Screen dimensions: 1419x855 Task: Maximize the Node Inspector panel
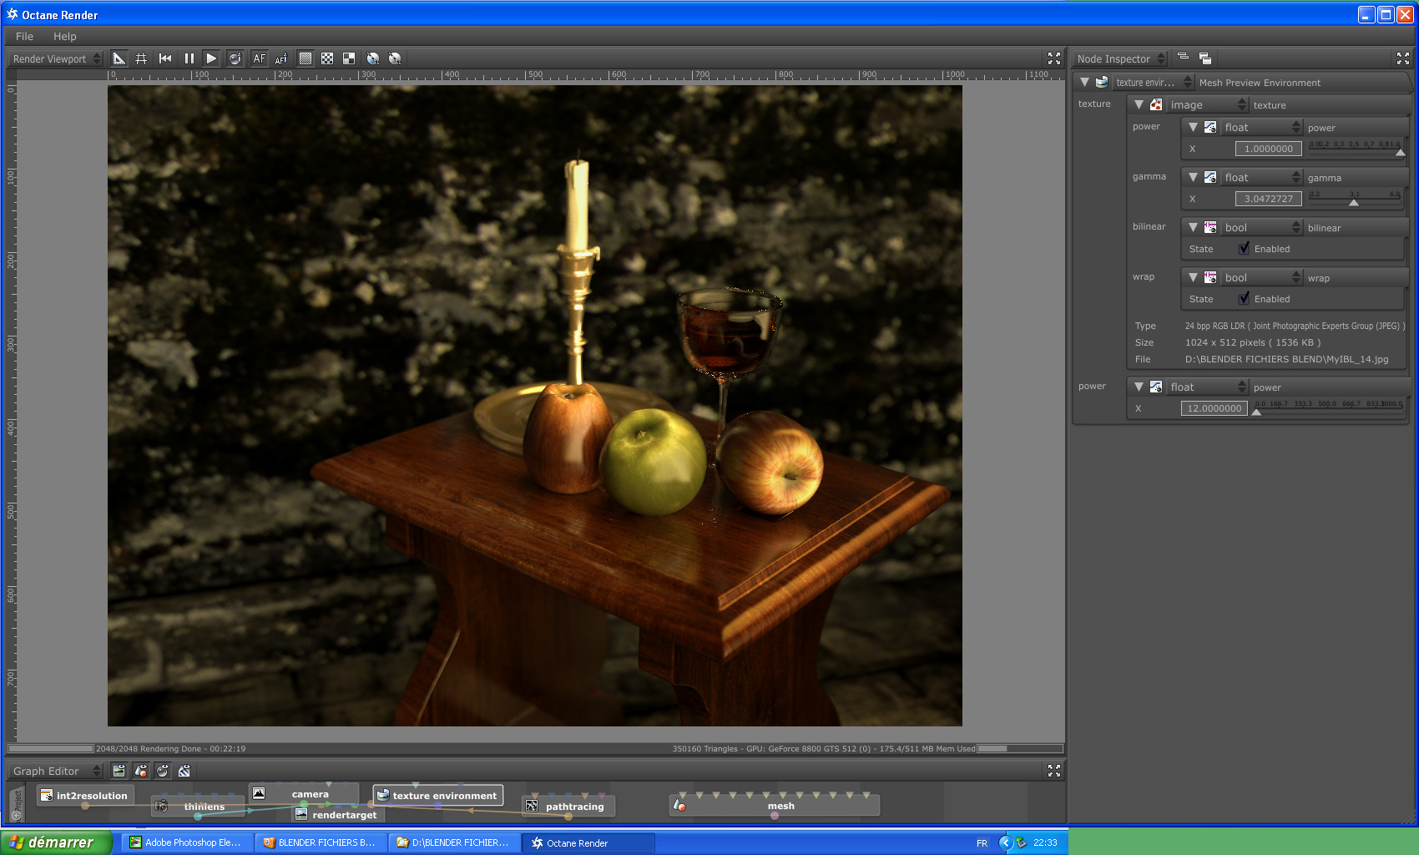click(x=1403, y=58)
